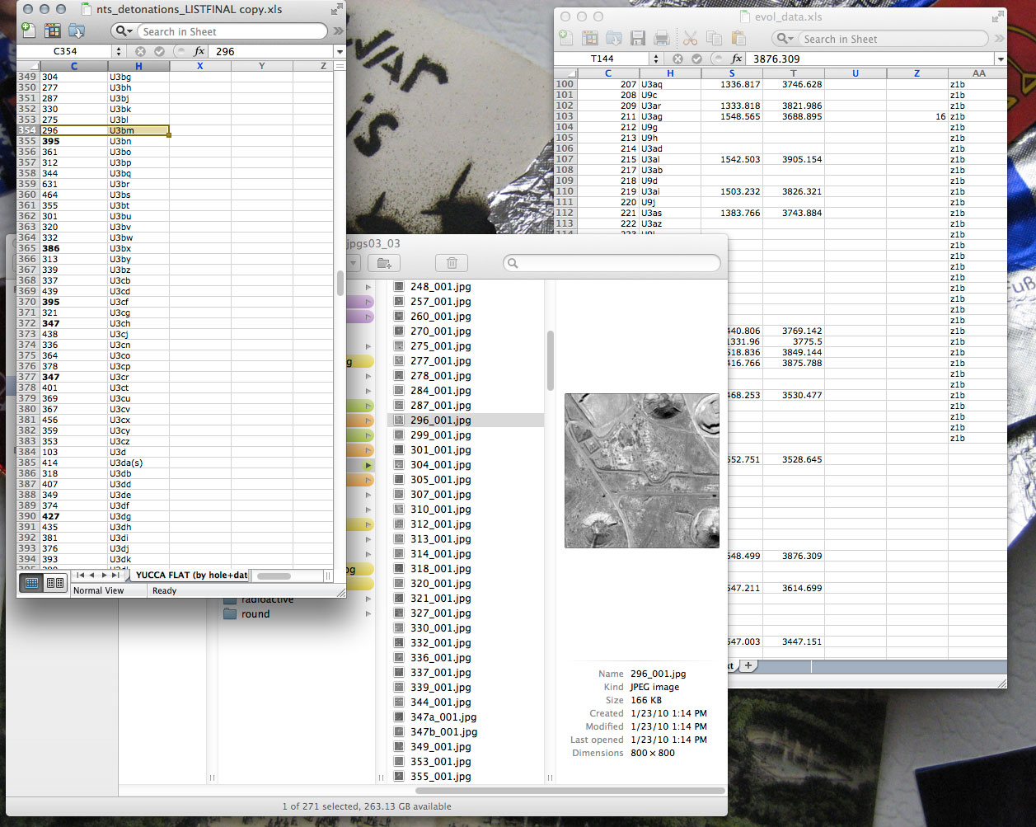Open template gallery in nts_detonations window
The width and height of the screenshot is (1036, 827).
tap(53, 31)
